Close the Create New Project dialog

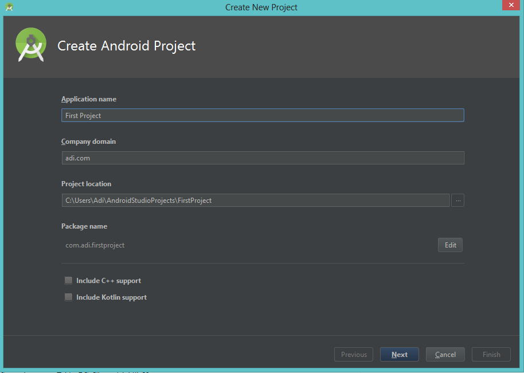click(511, 5)
